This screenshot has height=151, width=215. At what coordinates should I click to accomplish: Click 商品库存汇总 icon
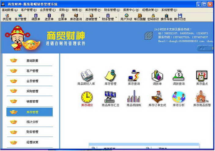(110, 97)
